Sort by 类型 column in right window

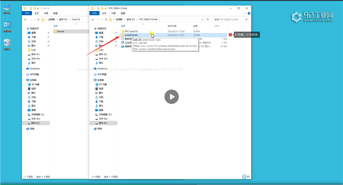[x=195, y=26]
